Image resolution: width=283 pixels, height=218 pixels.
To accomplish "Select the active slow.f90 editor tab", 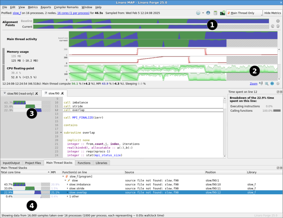I will (x=54, y=93).
